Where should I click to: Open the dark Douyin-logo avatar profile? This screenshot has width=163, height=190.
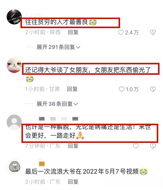click(14, 17)
